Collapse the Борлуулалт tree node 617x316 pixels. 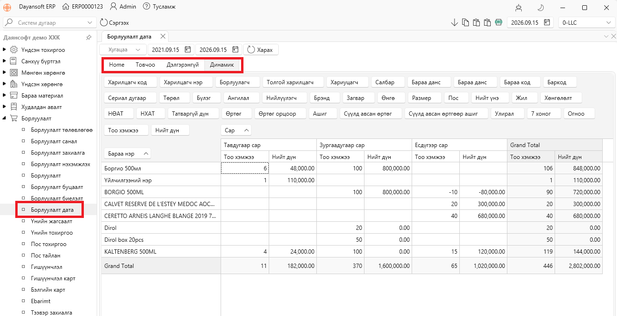pyautogui.click(x=4, y=118)
